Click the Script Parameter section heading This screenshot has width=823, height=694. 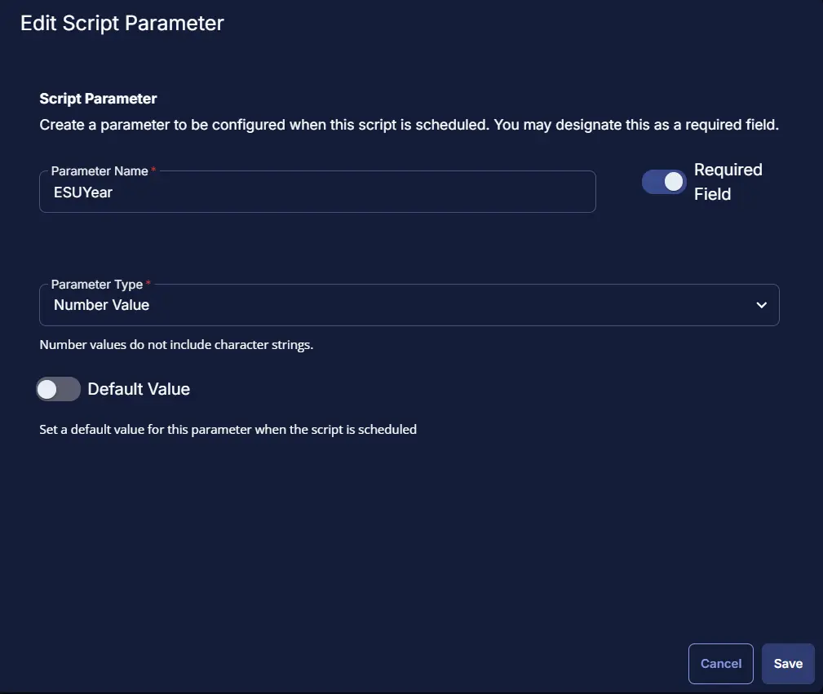pyautogui.click(x=98, y=99)
